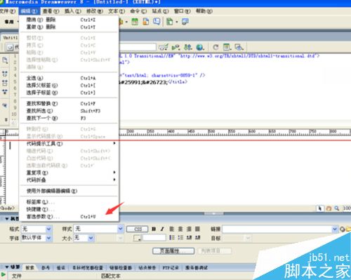Expand the 重复项 submenu
Viewport: 351px width, 280px height.
point(69,173)
